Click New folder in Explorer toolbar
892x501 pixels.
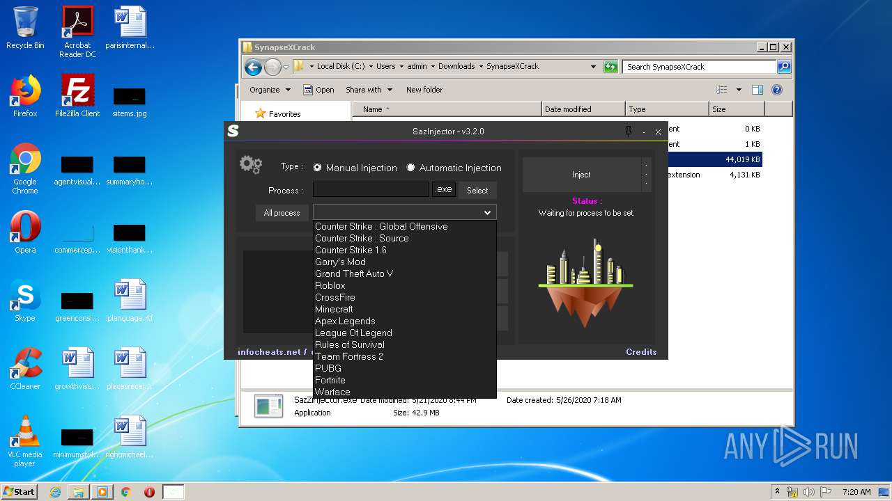pos(424,90)
